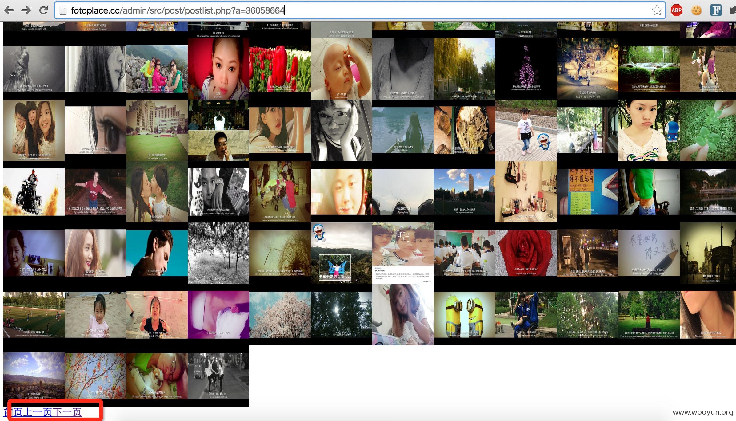Open the two yellow Minions thumbnail
The width and height of the screenshot is (736, 421).
(465, 315)
